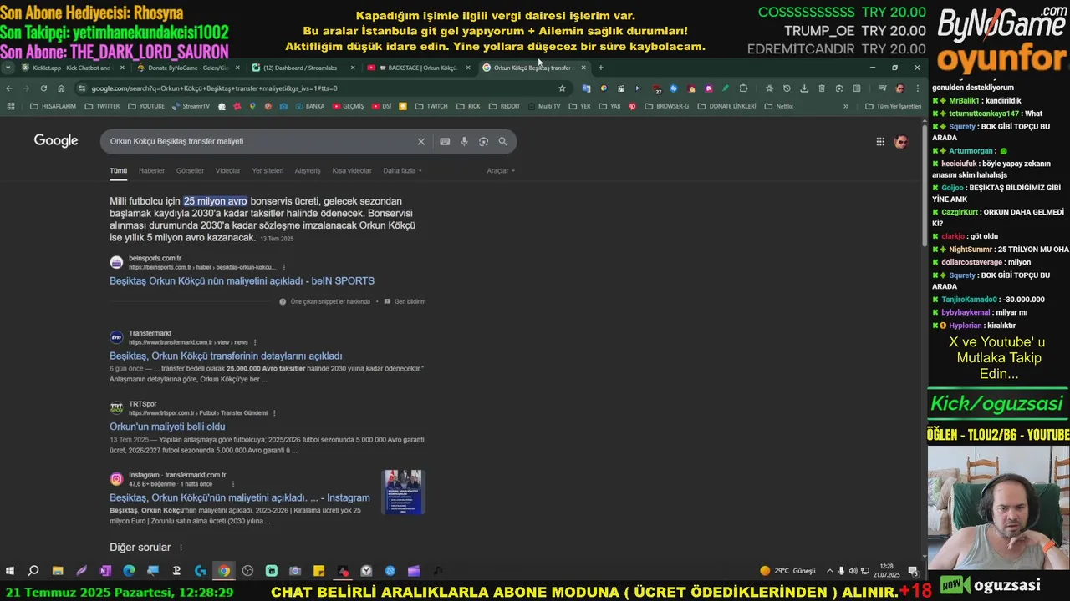Reload the Google results page

pyautogui.click(x=43, y=88)
